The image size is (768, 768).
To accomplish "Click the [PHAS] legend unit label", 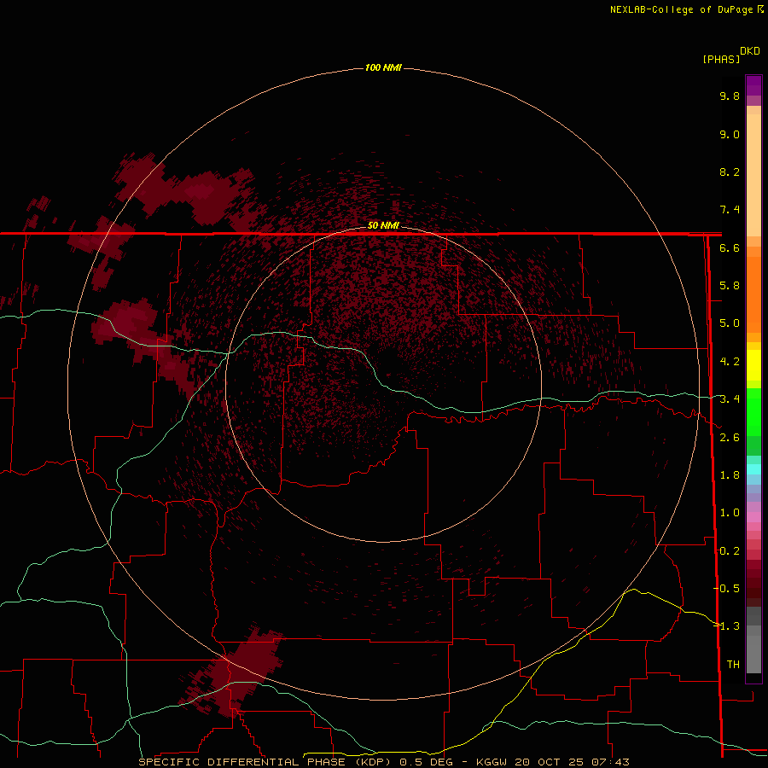I will [x=721, y=60].
